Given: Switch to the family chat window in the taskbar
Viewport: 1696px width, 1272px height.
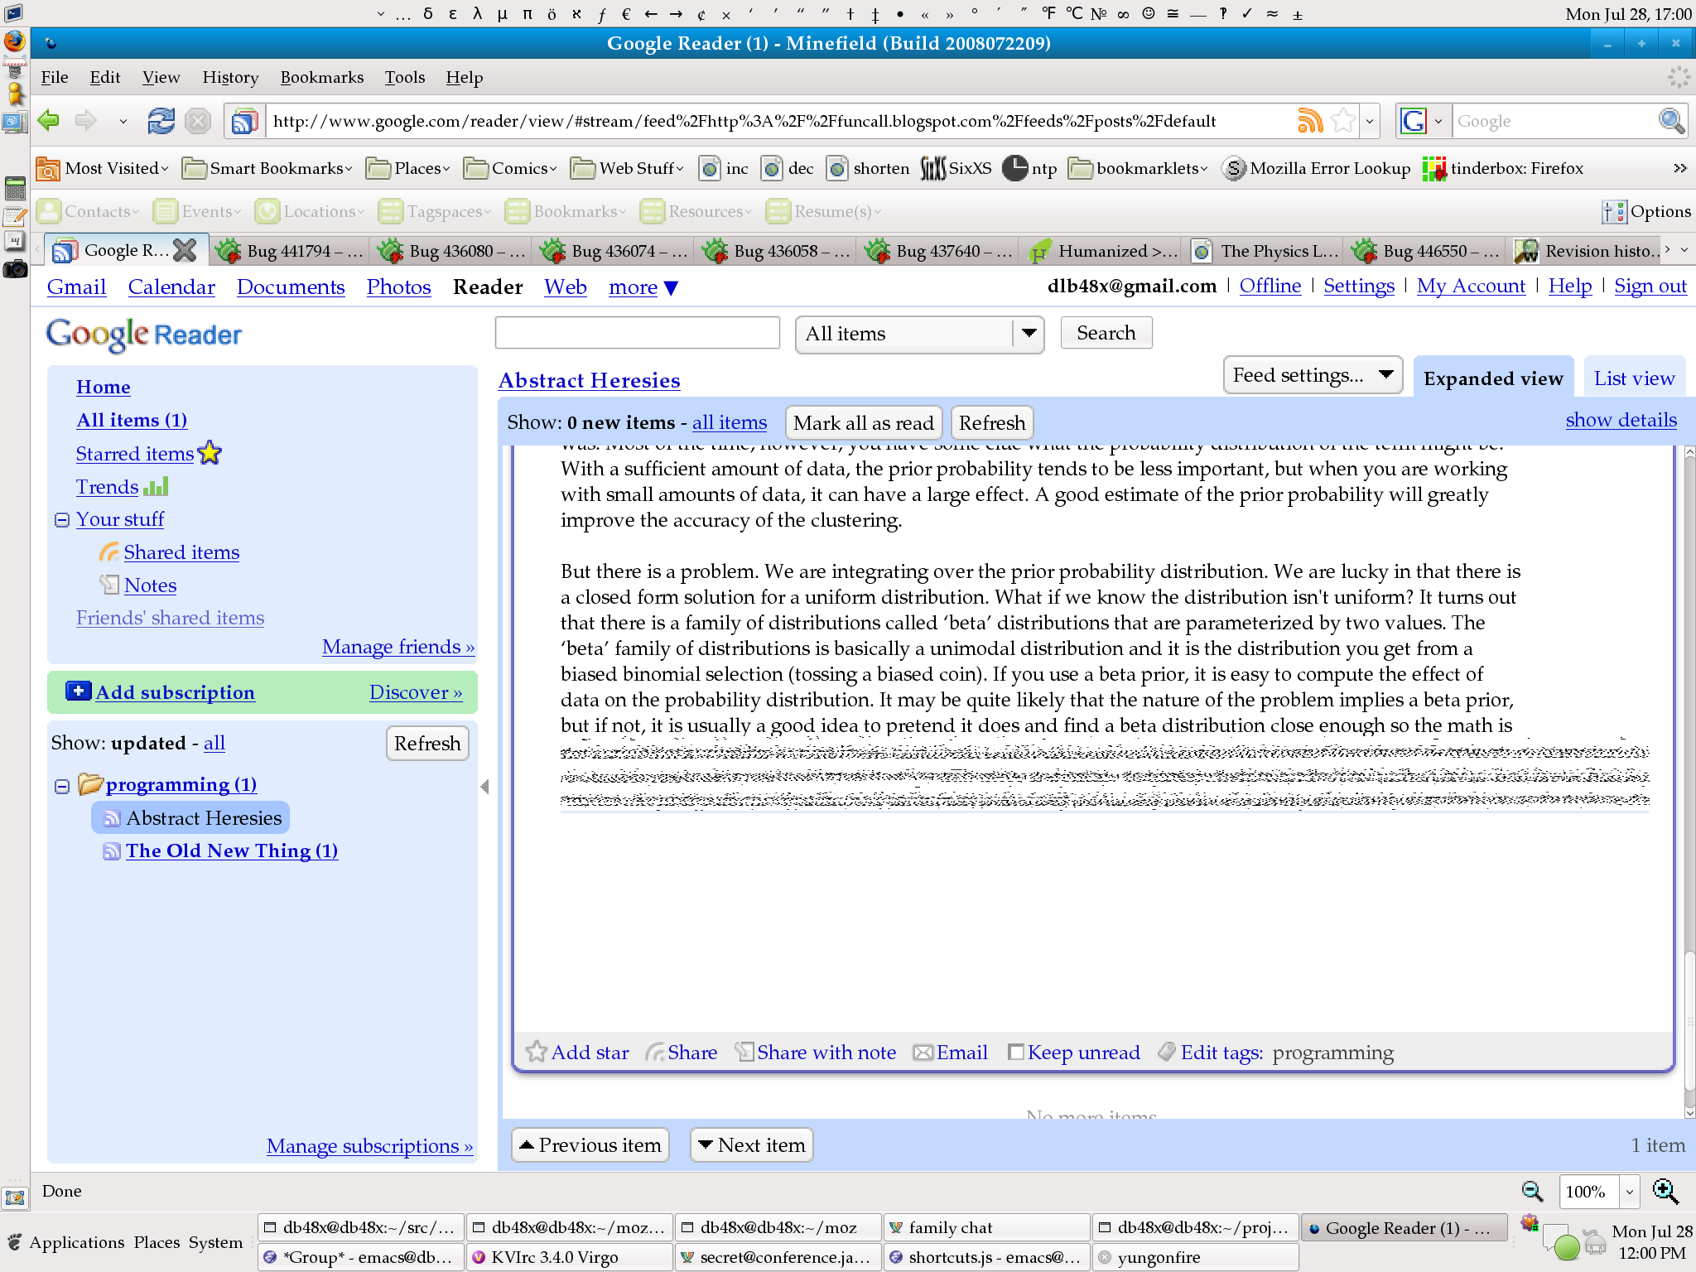Looking at the screenshot, I should click(x=985, y=1227).
